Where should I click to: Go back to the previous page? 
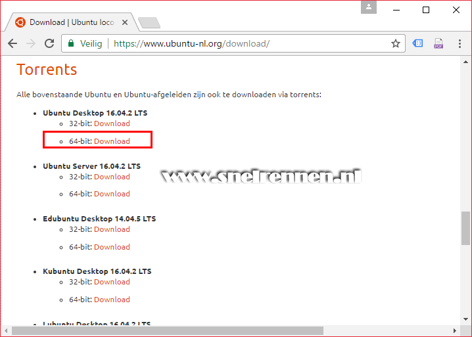coord(12,43)
